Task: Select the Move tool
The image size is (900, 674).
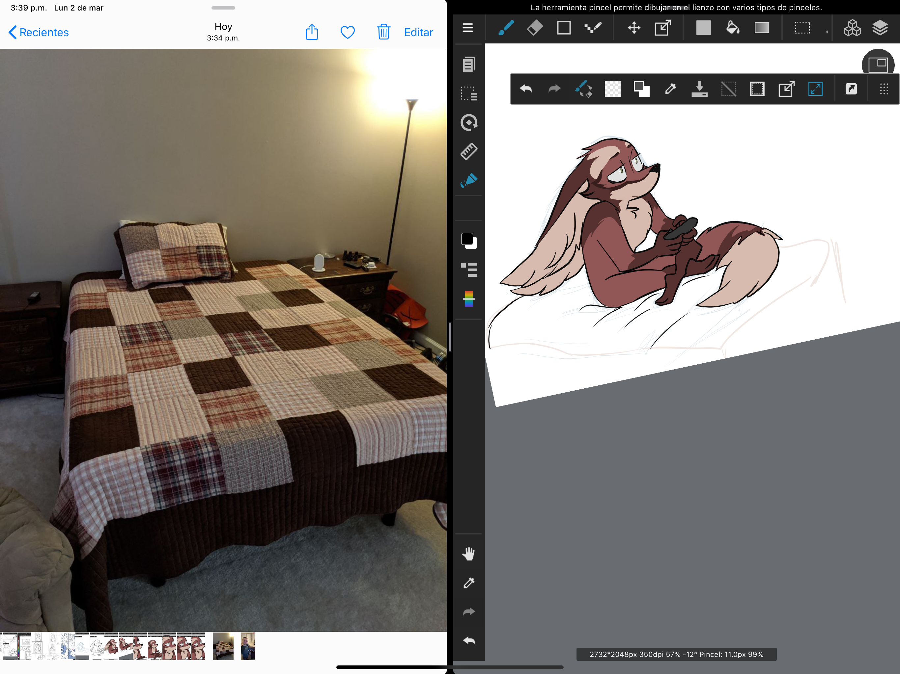Action: [633, 28]
